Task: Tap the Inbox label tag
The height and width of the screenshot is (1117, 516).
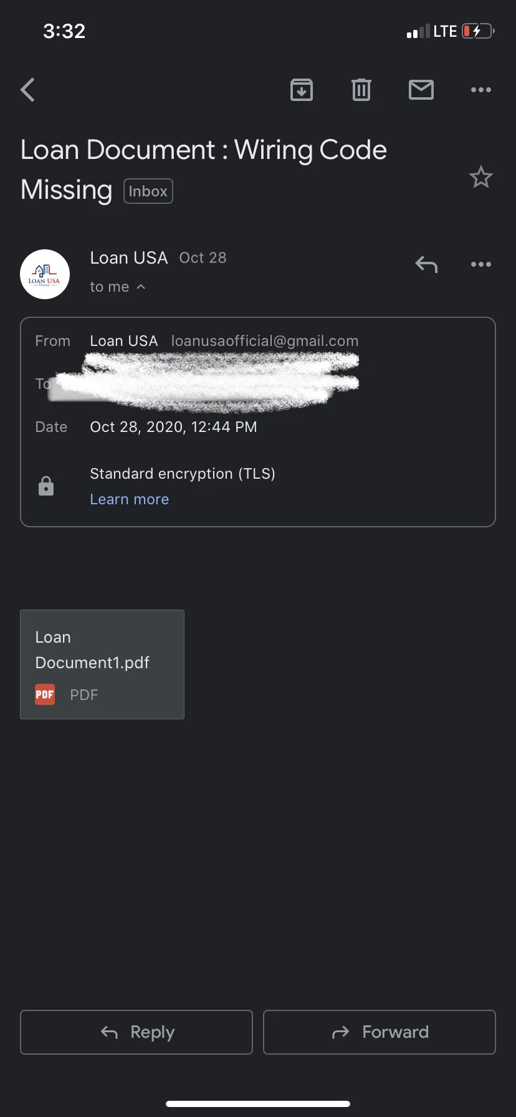Action: pos(148,191)
